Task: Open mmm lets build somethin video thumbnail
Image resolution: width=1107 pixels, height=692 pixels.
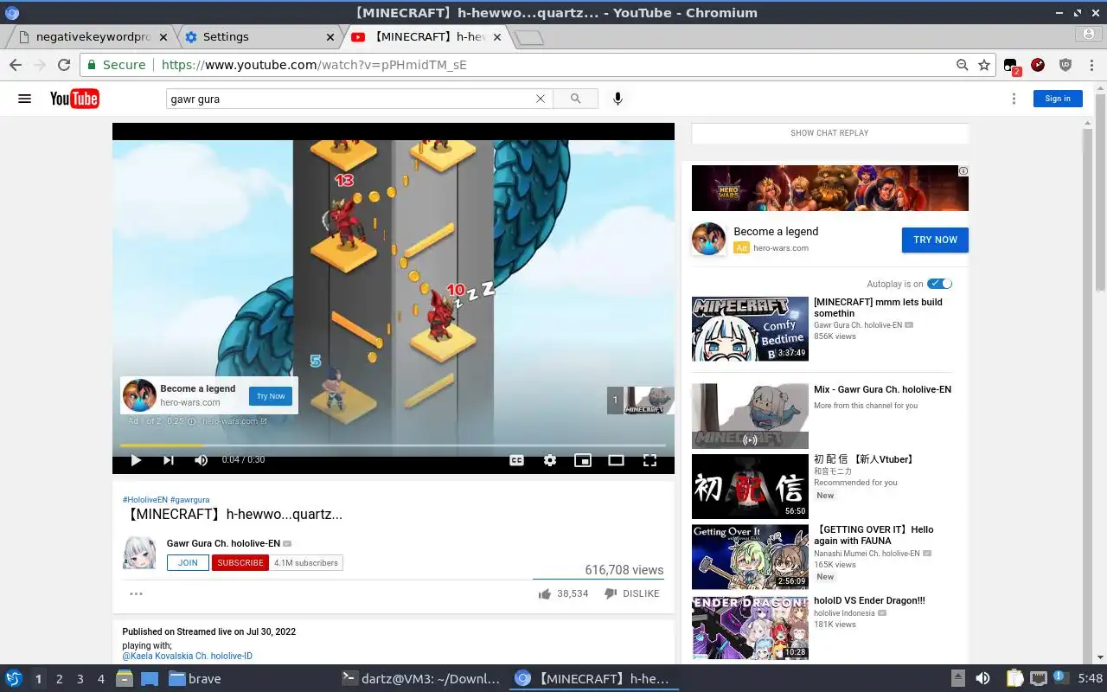Action: pos(750,329)
